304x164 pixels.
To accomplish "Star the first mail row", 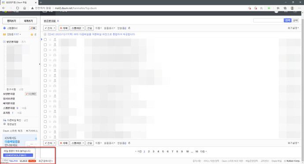I will [x=50, y=39].
